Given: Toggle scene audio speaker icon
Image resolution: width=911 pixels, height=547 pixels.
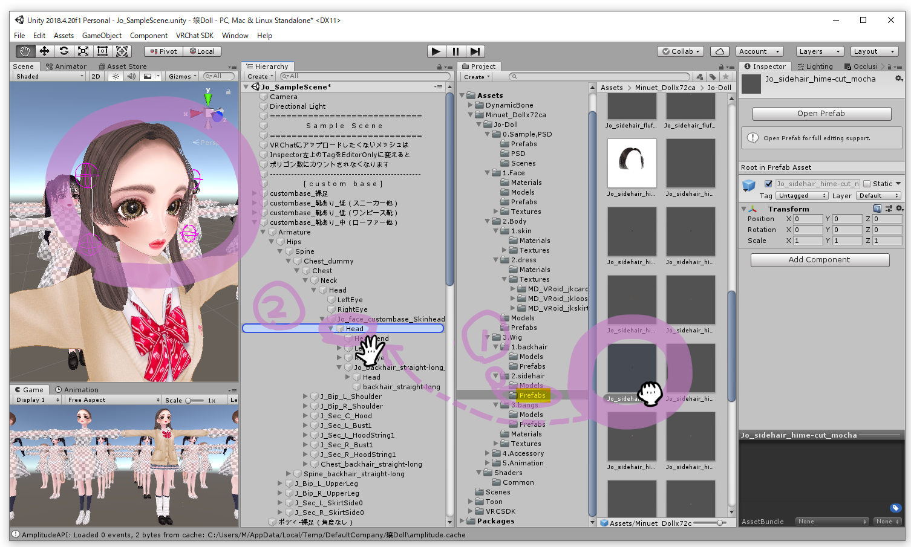Looking at the screenshot, I should (x=131, y=77).
